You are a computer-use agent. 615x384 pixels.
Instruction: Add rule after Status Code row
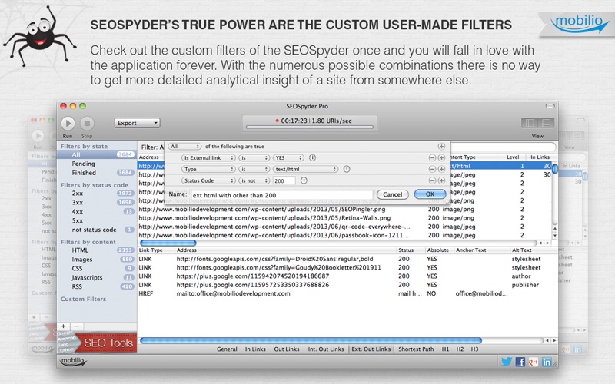point(441,180)
